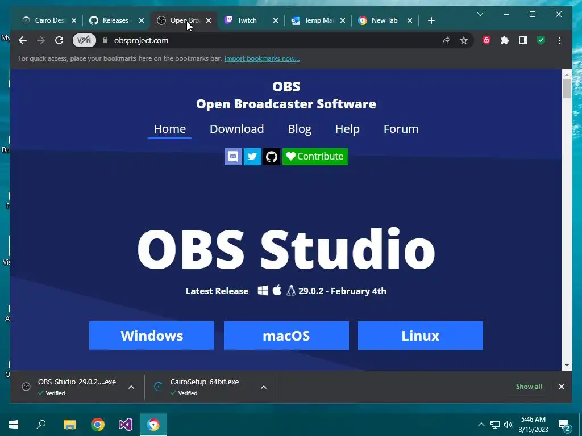Open the red lock extension icon

click(487, 40)
